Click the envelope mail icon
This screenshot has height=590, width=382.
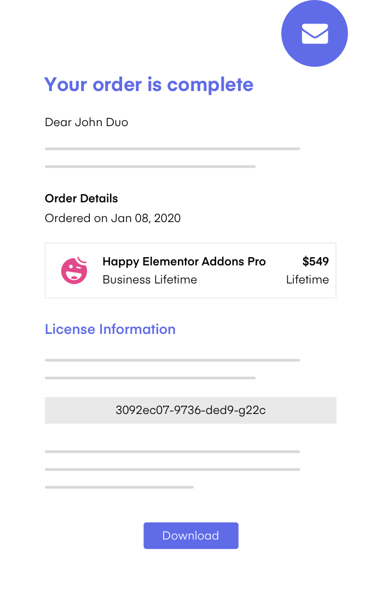(x=315, y=33)
